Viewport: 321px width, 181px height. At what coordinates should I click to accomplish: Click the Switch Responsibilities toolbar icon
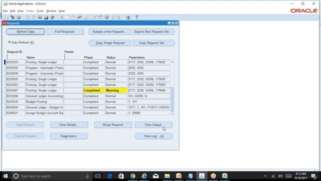click(40, 18)
